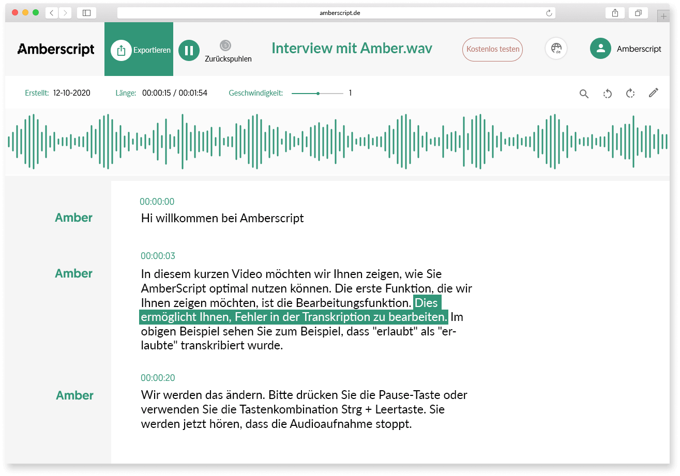This screenshot has width=680, height=476.
Task: Select speaker Amber beside the 00:00:20 segment
Action: (75, 395)
